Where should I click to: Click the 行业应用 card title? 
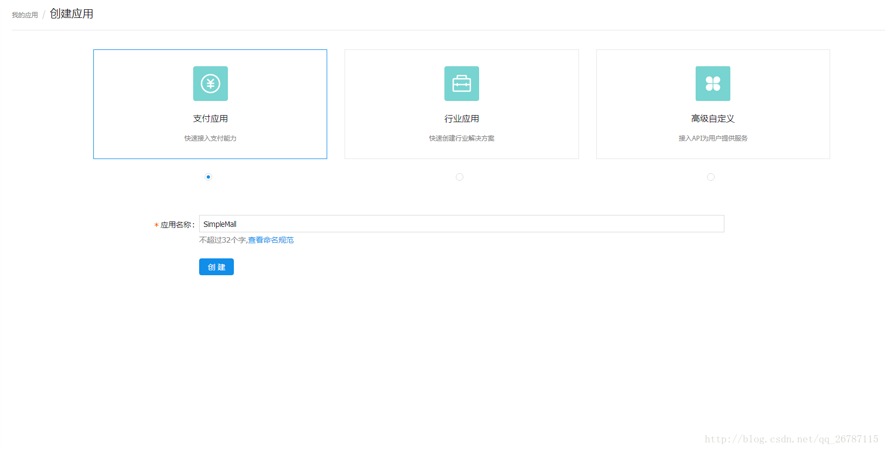tap(462, 119)
